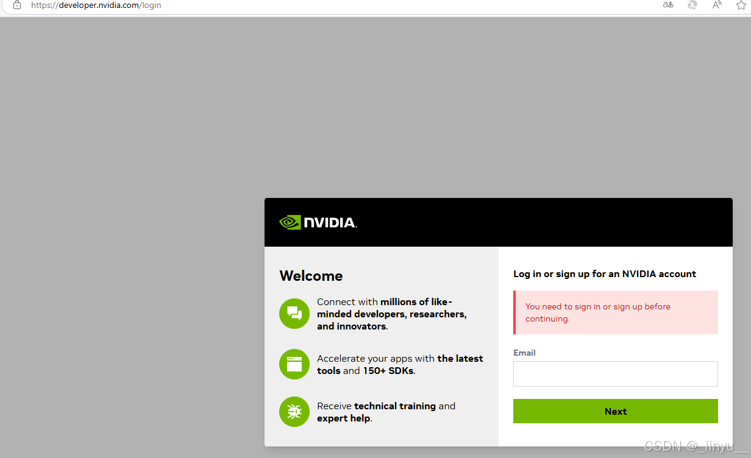
Task: Open the translate page icon
Action: tap(668, 5)
